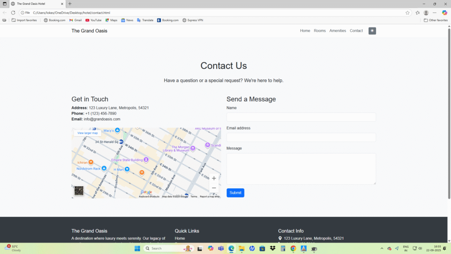Open Gmail from the favorites bar
451x254 pixels.
point(75,20)
